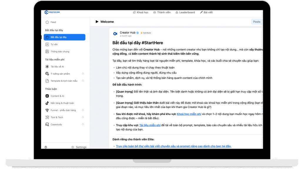Open the Tài liệu miễn phí link
Image resolution: width=301 pixels, height=169 pixels.
point(150,125)
